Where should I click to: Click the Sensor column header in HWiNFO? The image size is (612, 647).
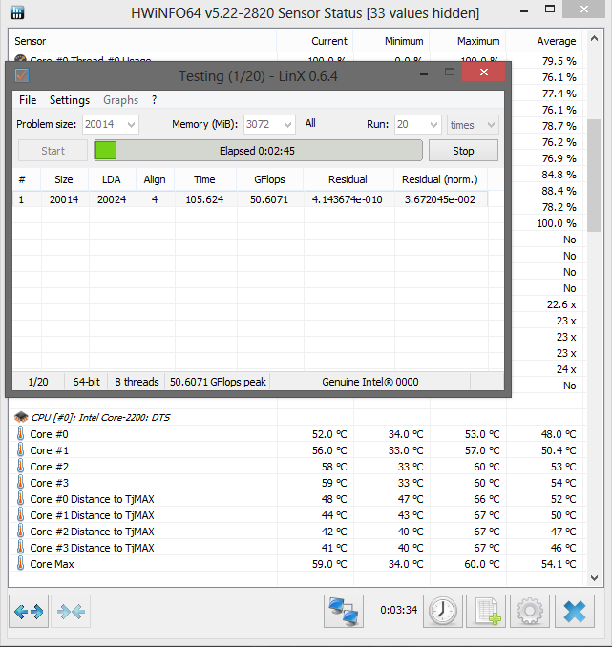point(142,41)
